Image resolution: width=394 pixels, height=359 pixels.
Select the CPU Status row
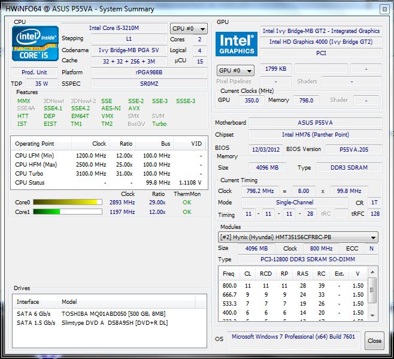[x=109, y=183]
